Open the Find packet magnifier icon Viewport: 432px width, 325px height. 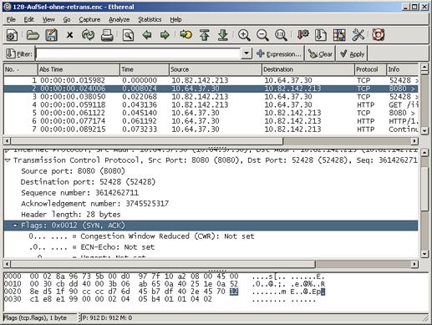pyautogui.click(x=128, y=35)
